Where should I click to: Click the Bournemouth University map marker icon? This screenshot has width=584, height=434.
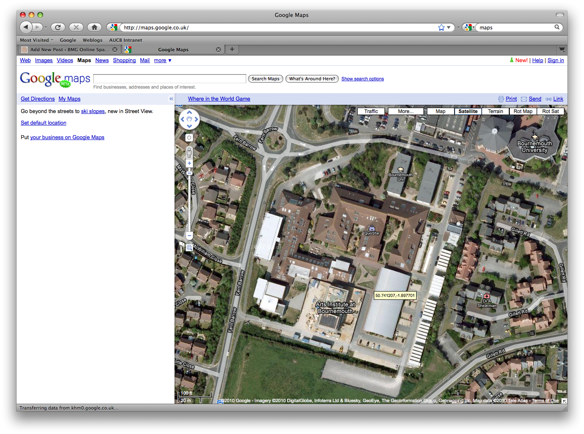click(x=535, y=137)
